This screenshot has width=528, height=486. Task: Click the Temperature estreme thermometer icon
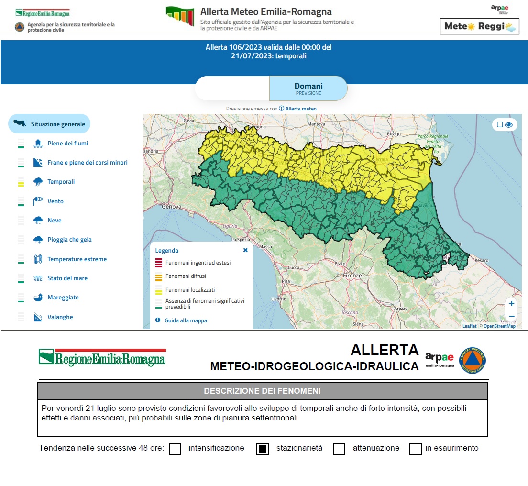38,259
